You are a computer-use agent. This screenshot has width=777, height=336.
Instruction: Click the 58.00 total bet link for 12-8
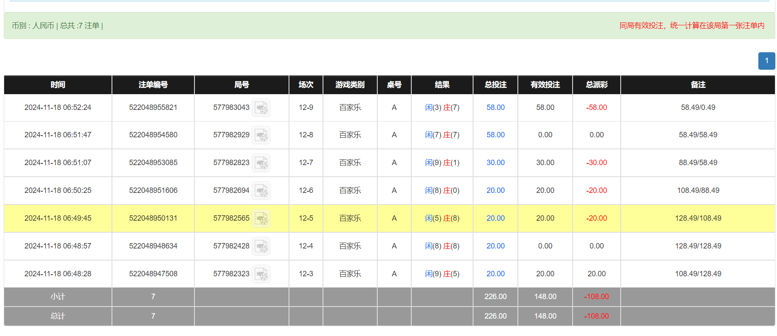[495, 135]
